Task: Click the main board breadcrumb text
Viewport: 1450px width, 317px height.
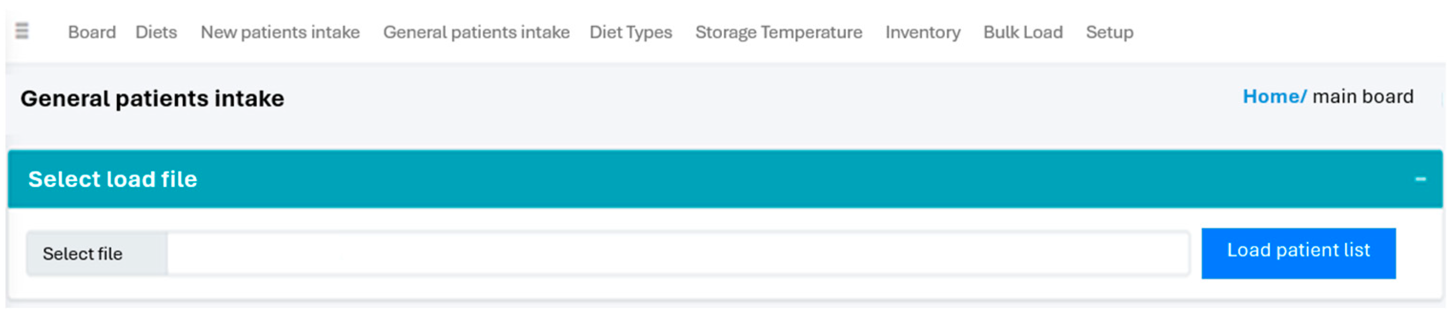Action: tap(1362, 97)
